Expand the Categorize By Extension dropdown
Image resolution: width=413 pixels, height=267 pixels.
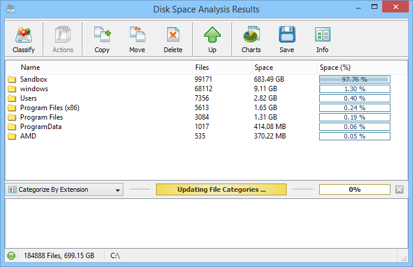pyautogui.click(x=64, y=189)
